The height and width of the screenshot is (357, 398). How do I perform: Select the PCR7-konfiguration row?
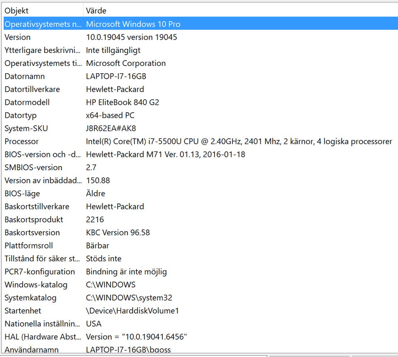pos(40,272)
